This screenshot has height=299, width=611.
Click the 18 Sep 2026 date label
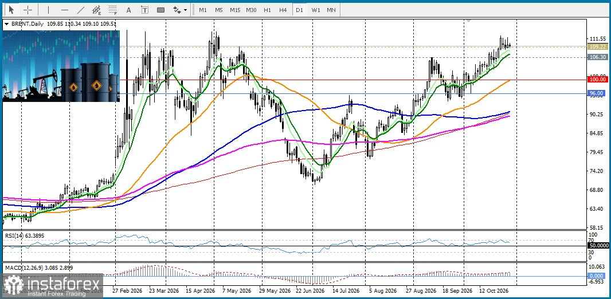coord(457,291)
